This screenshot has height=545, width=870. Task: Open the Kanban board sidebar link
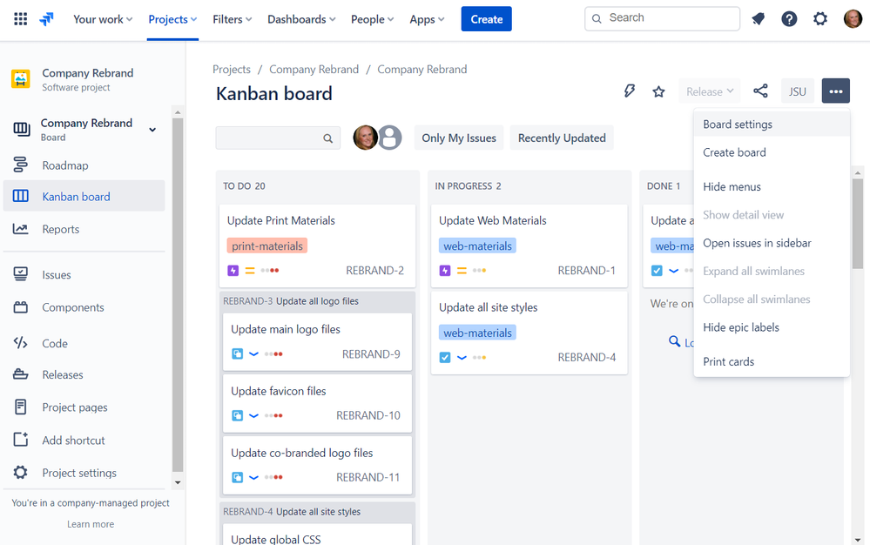pyautogui.click(x=84, y=196)
